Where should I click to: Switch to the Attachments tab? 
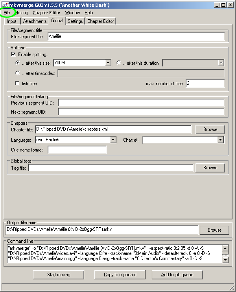click(x=35, y=21)
